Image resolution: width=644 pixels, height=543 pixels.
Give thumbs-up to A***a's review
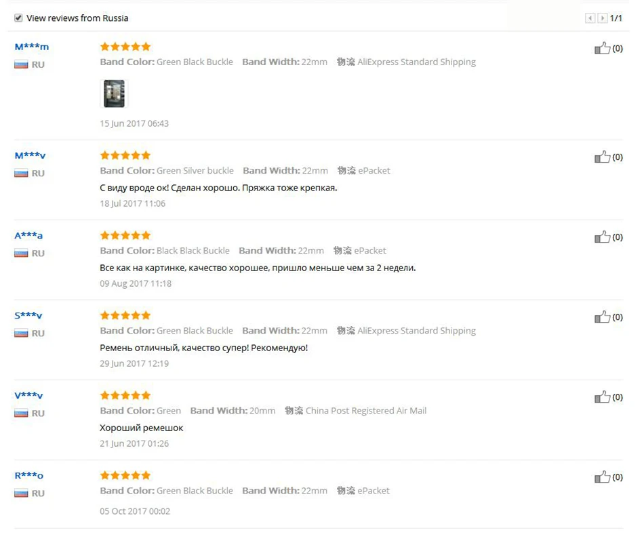[x=602, y=237]
